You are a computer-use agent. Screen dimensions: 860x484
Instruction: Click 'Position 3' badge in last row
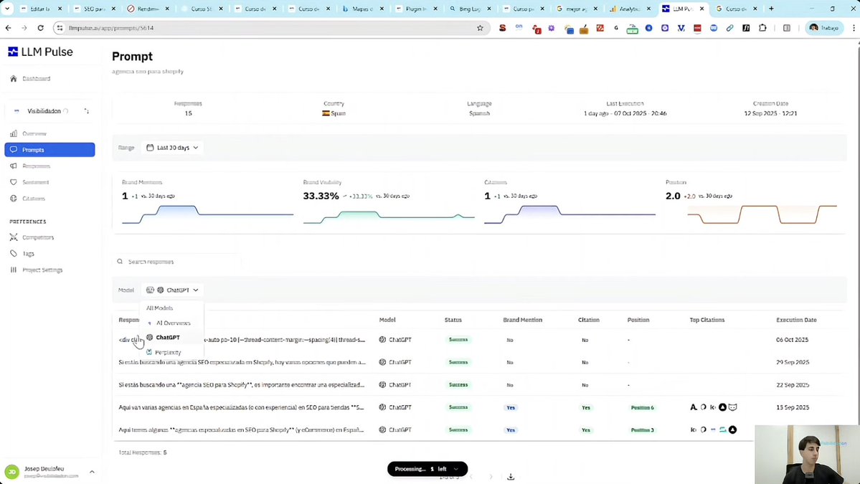tap(642, 430)
